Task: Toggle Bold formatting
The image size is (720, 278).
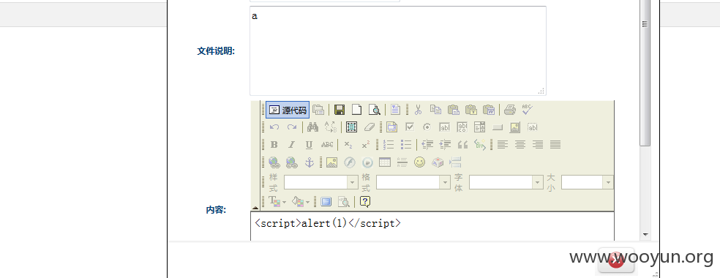Action: [x=274, y=145]
